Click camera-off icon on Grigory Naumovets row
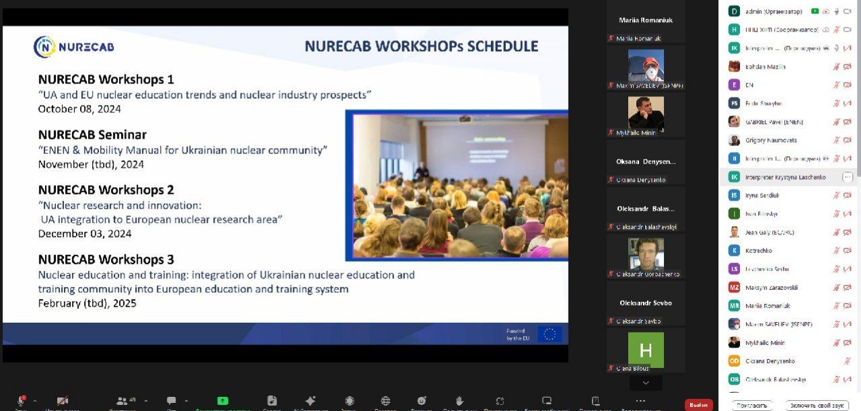This screenshot has height=411, width=861. click(848, 140)
